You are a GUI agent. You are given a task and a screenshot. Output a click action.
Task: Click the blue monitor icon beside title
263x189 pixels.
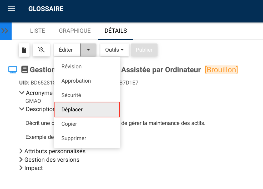coord(13,70)
